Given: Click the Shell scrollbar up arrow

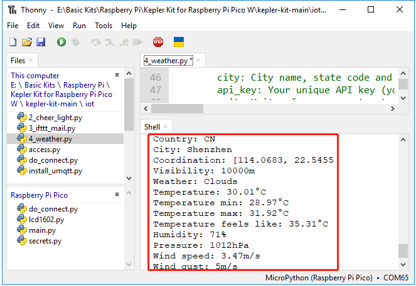Looking at the screenshot, I should click(x=403, y=140).
